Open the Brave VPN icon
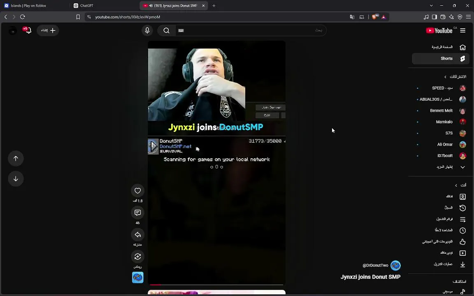The image size is (474, 296). (460, 17)
